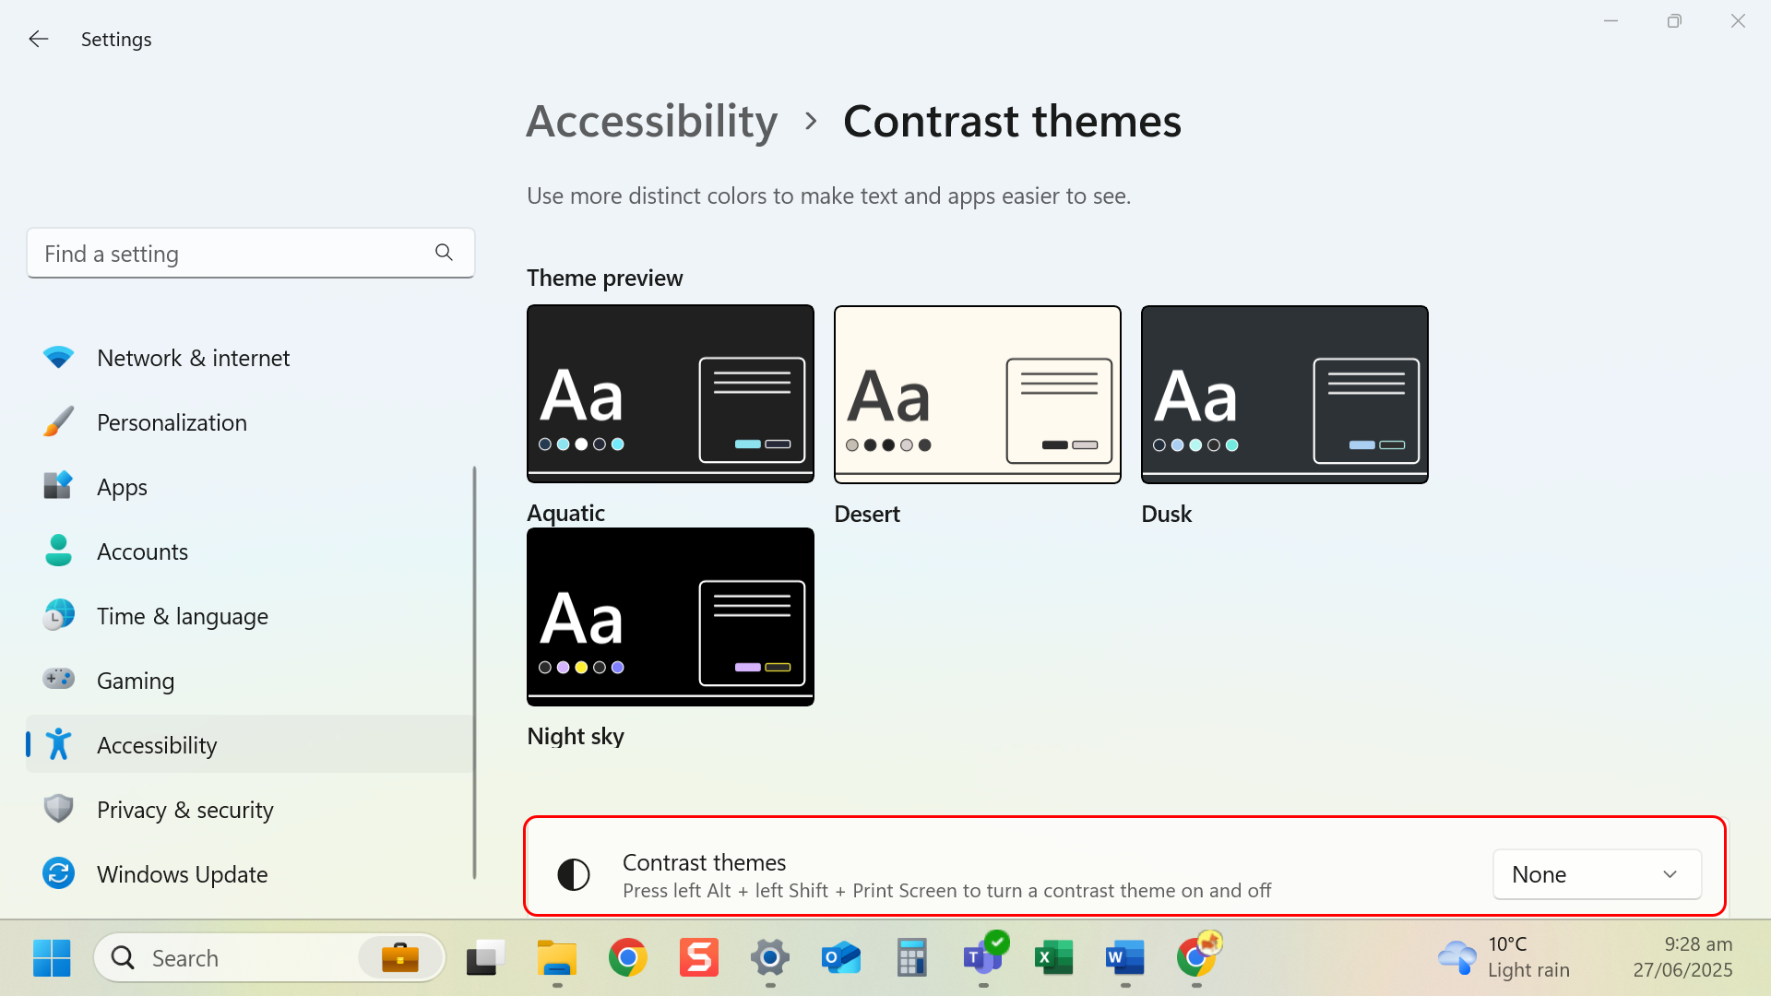Click the Accessibility figure icon
The image size is (1771, 996).
(58, 744)
